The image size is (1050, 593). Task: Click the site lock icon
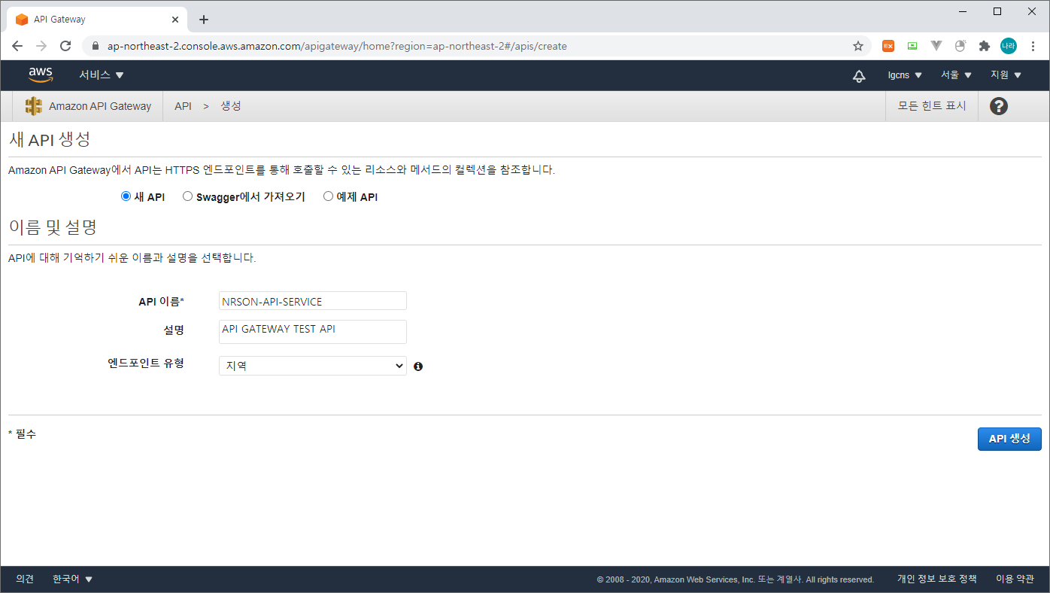pyautogui.click(x=95, y=46)
